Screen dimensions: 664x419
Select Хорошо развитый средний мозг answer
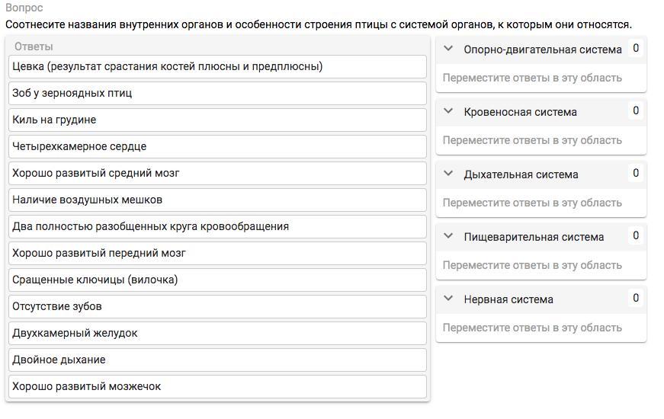[217, 173]
